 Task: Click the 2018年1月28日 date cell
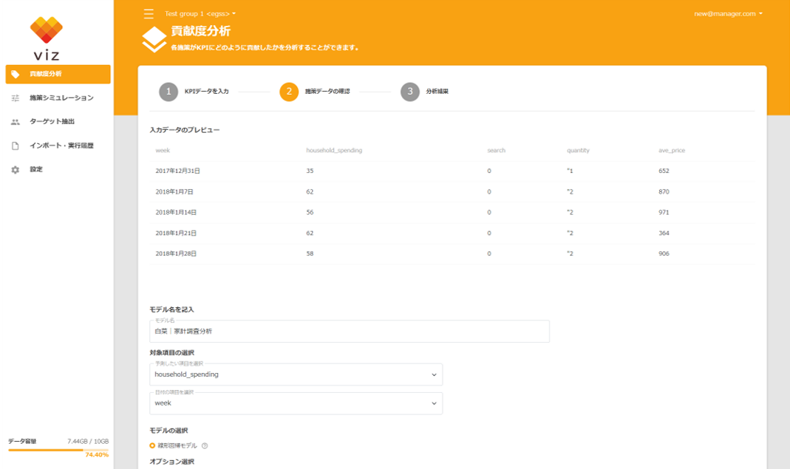(x=176, y=254)
